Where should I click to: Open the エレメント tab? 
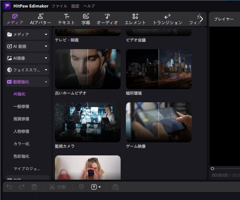(x=135, y=19)
